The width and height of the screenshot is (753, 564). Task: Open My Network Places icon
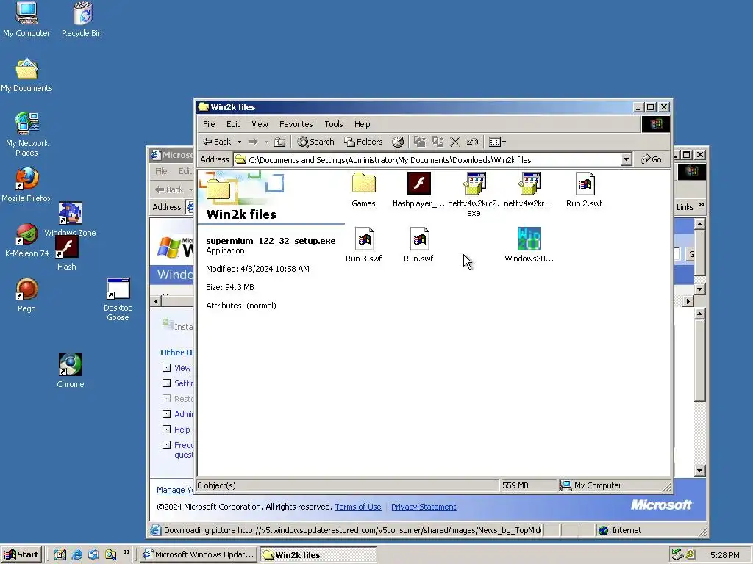pyautogui.click(x=27, y=134)
